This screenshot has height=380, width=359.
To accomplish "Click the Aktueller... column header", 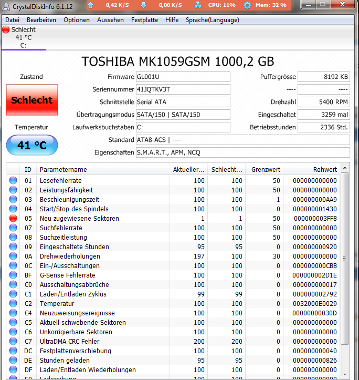I will [x=188, y=169].
